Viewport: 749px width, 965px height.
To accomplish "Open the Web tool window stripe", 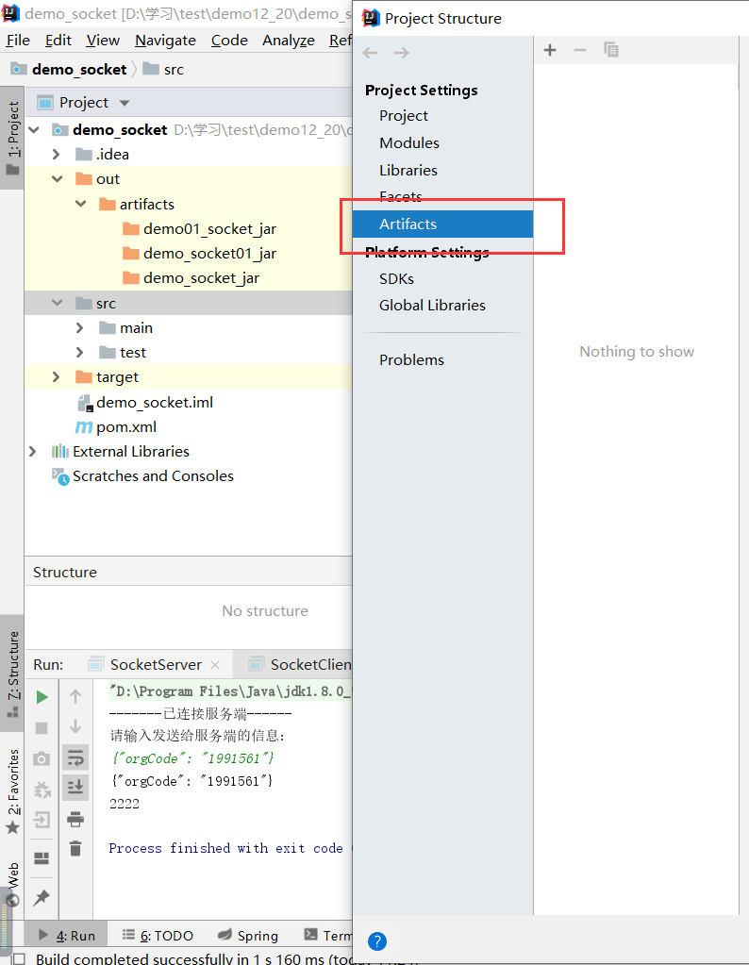I will [x=12, y=884].
